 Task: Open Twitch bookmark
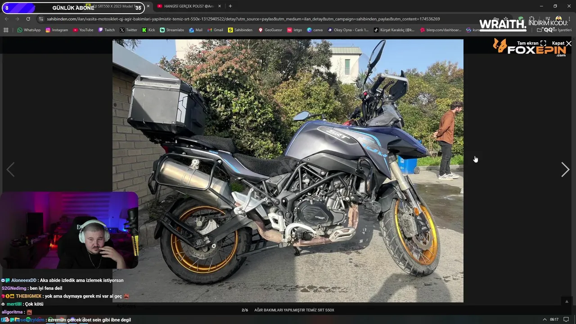(107, 30)
